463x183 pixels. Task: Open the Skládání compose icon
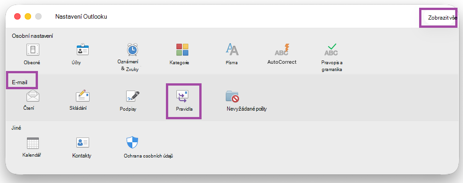(83, 96)
